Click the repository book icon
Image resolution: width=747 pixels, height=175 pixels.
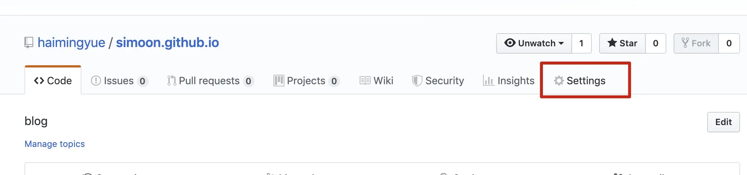29,43
